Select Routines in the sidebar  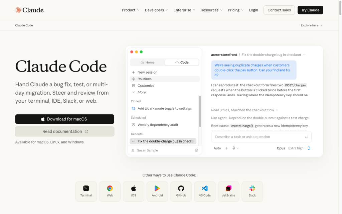(x=165, y=79)
